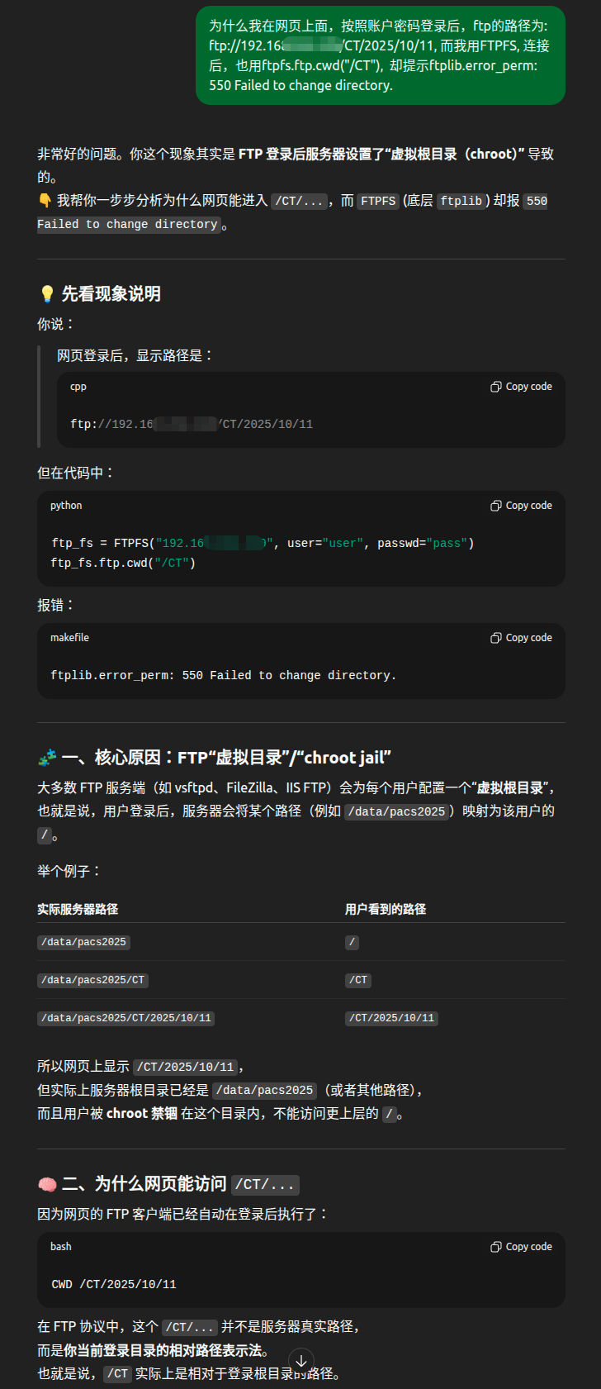The image size is (601, 1389).
Task: Click the pointing-down emoji in the intro paragraph
Action: (44, 200)
